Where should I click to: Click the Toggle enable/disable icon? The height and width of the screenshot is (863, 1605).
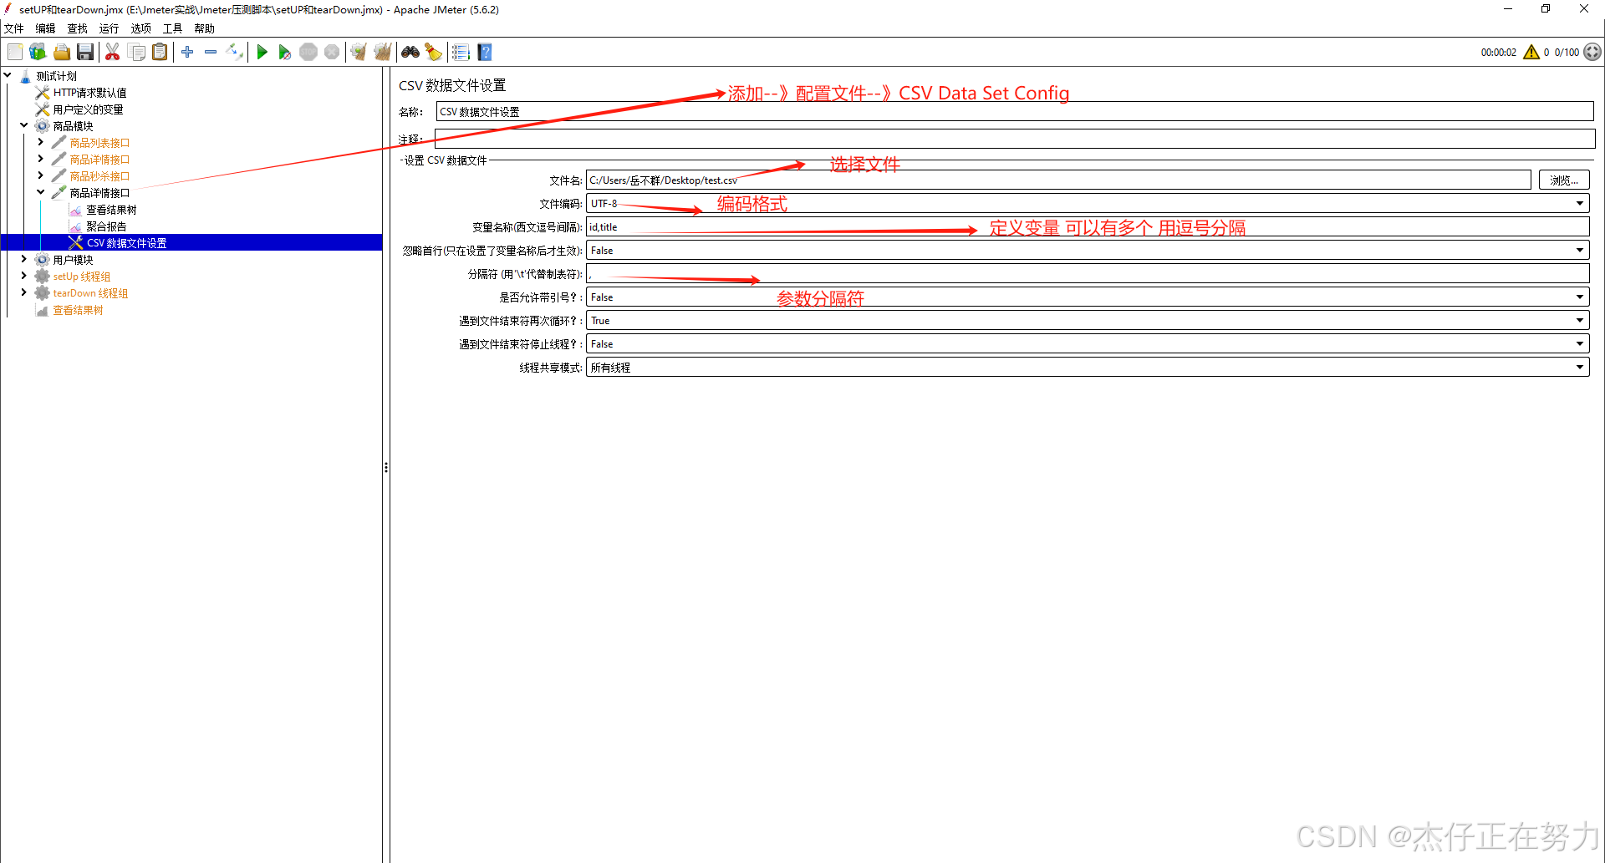pyautogui.click(x=235, y=52)
